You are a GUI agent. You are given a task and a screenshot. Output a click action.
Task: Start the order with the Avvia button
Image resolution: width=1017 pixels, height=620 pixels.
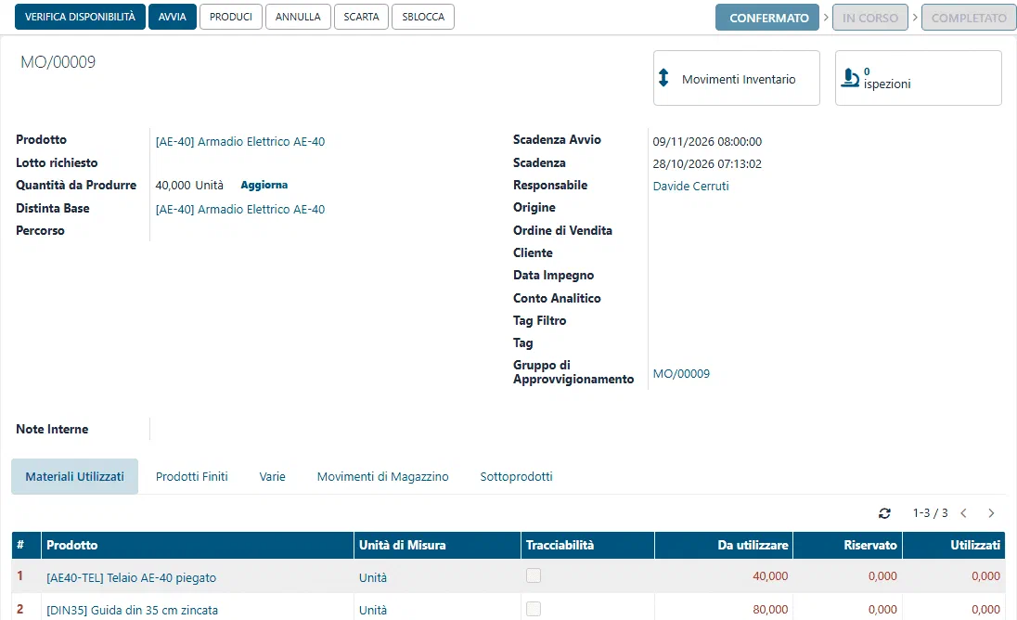click(x=173, y=17)
